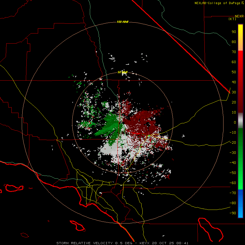Image resolution: width=245 pixels, height=245 pixels.
Task: Click the -20 value on the color scale
Action: 233,143
